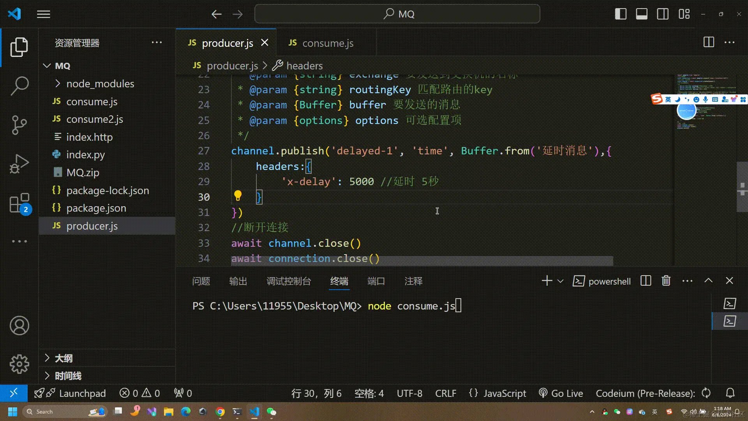This screenshot has height=421, width=748.
Task: Open consume2.js in file tree
Action: click(x=107, y=119)
